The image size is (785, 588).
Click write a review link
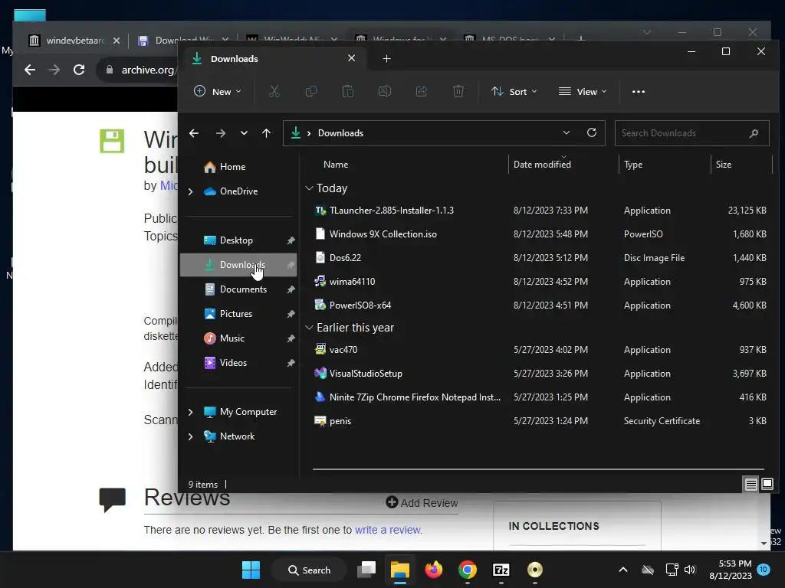click(x=389, y=530)
